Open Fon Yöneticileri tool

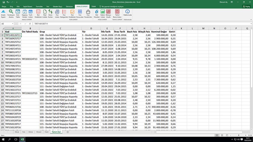click(88, 14)
